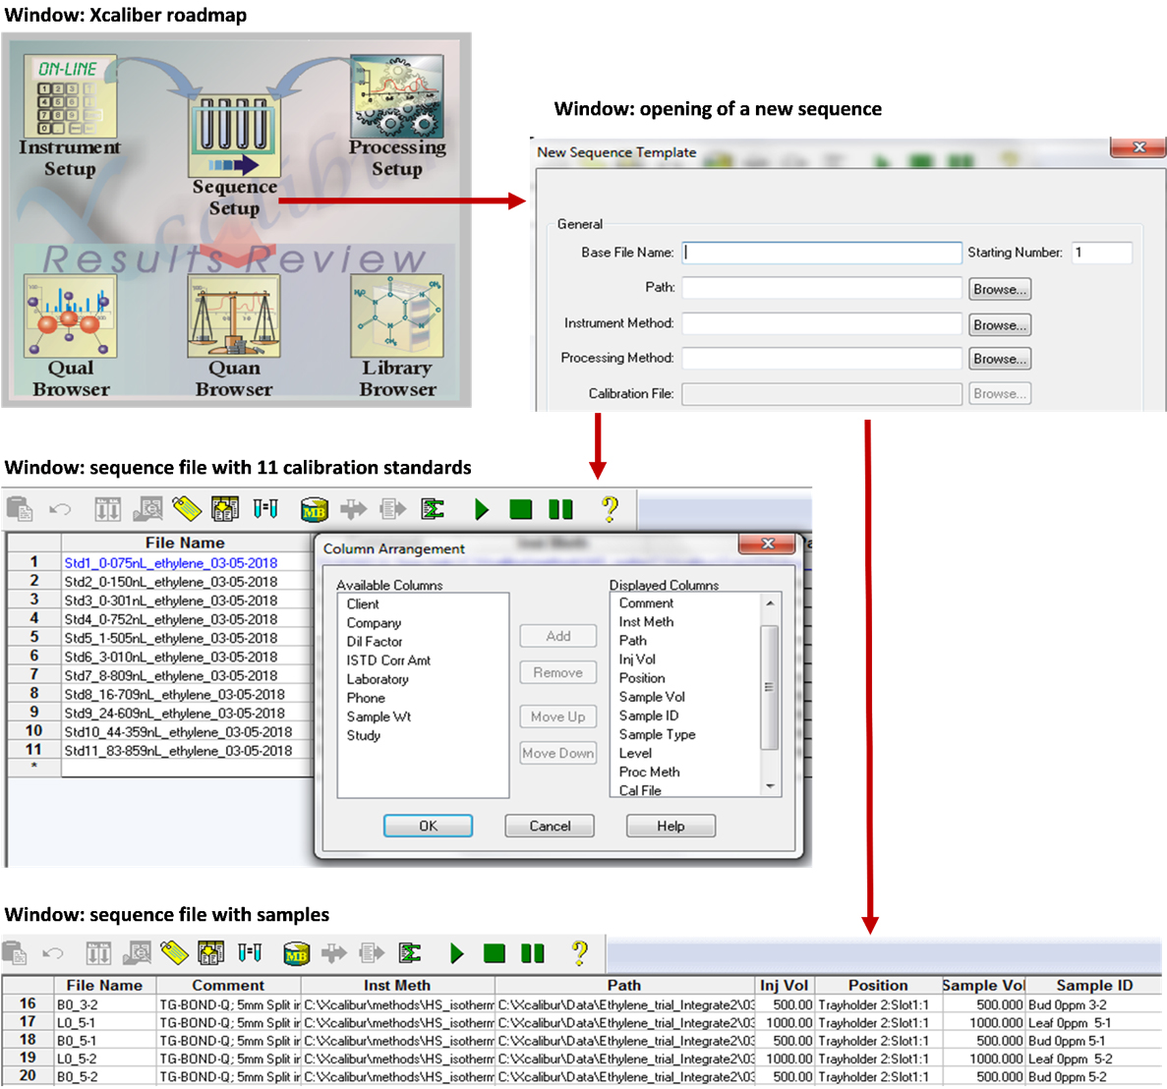
Task: Select Sample Type in Displayed Columns
Action: 657,734
